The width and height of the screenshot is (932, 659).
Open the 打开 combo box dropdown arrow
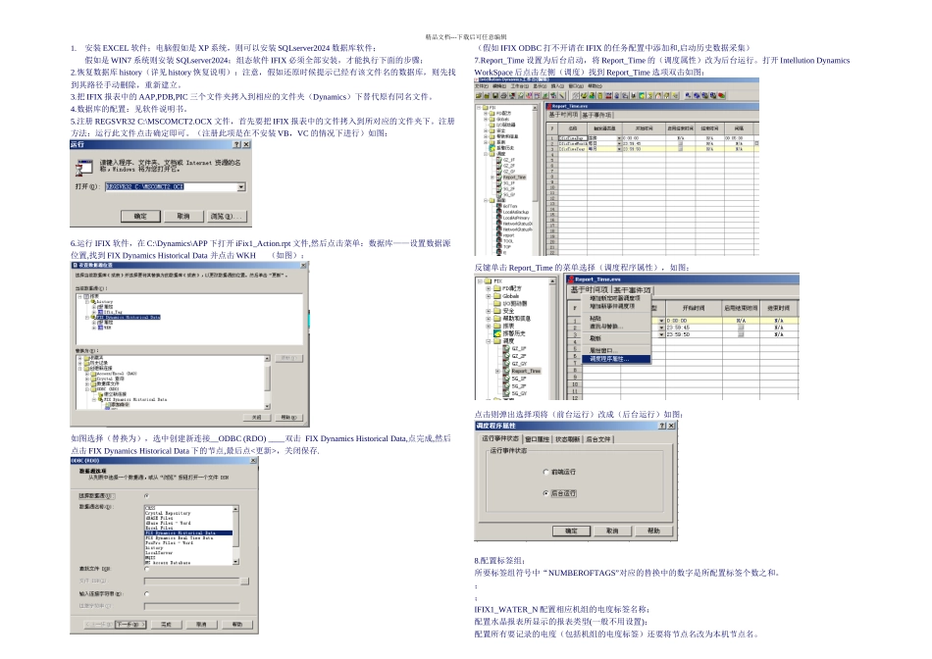tap(241, 186)
